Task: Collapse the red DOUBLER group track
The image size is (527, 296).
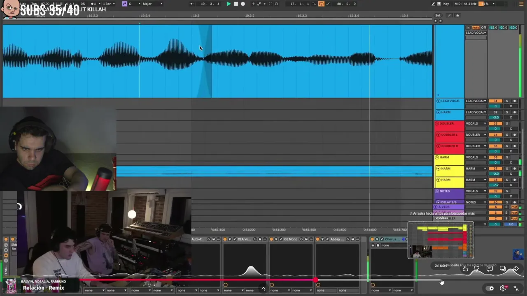Action: click(x=437, y=123)
